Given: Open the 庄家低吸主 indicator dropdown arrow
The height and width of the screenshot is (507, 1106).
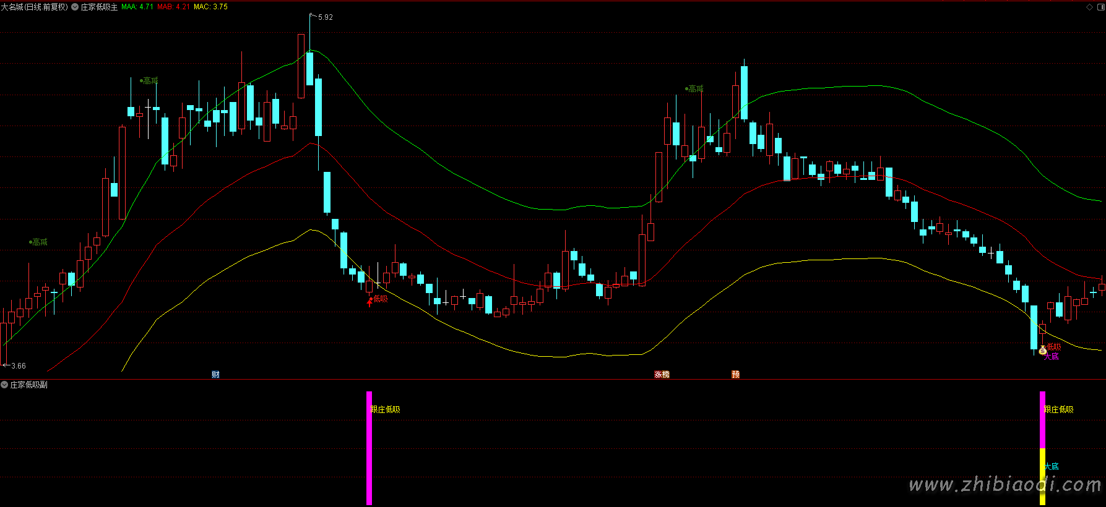Looking at the screenshot, I should (75, 7).
